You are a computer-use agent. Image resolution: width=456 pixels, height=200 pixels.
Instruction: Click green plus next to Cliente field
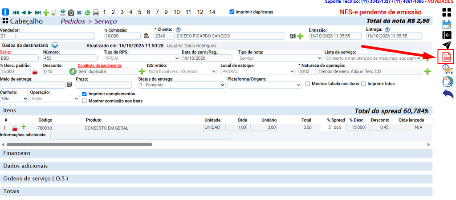(300, 37)
